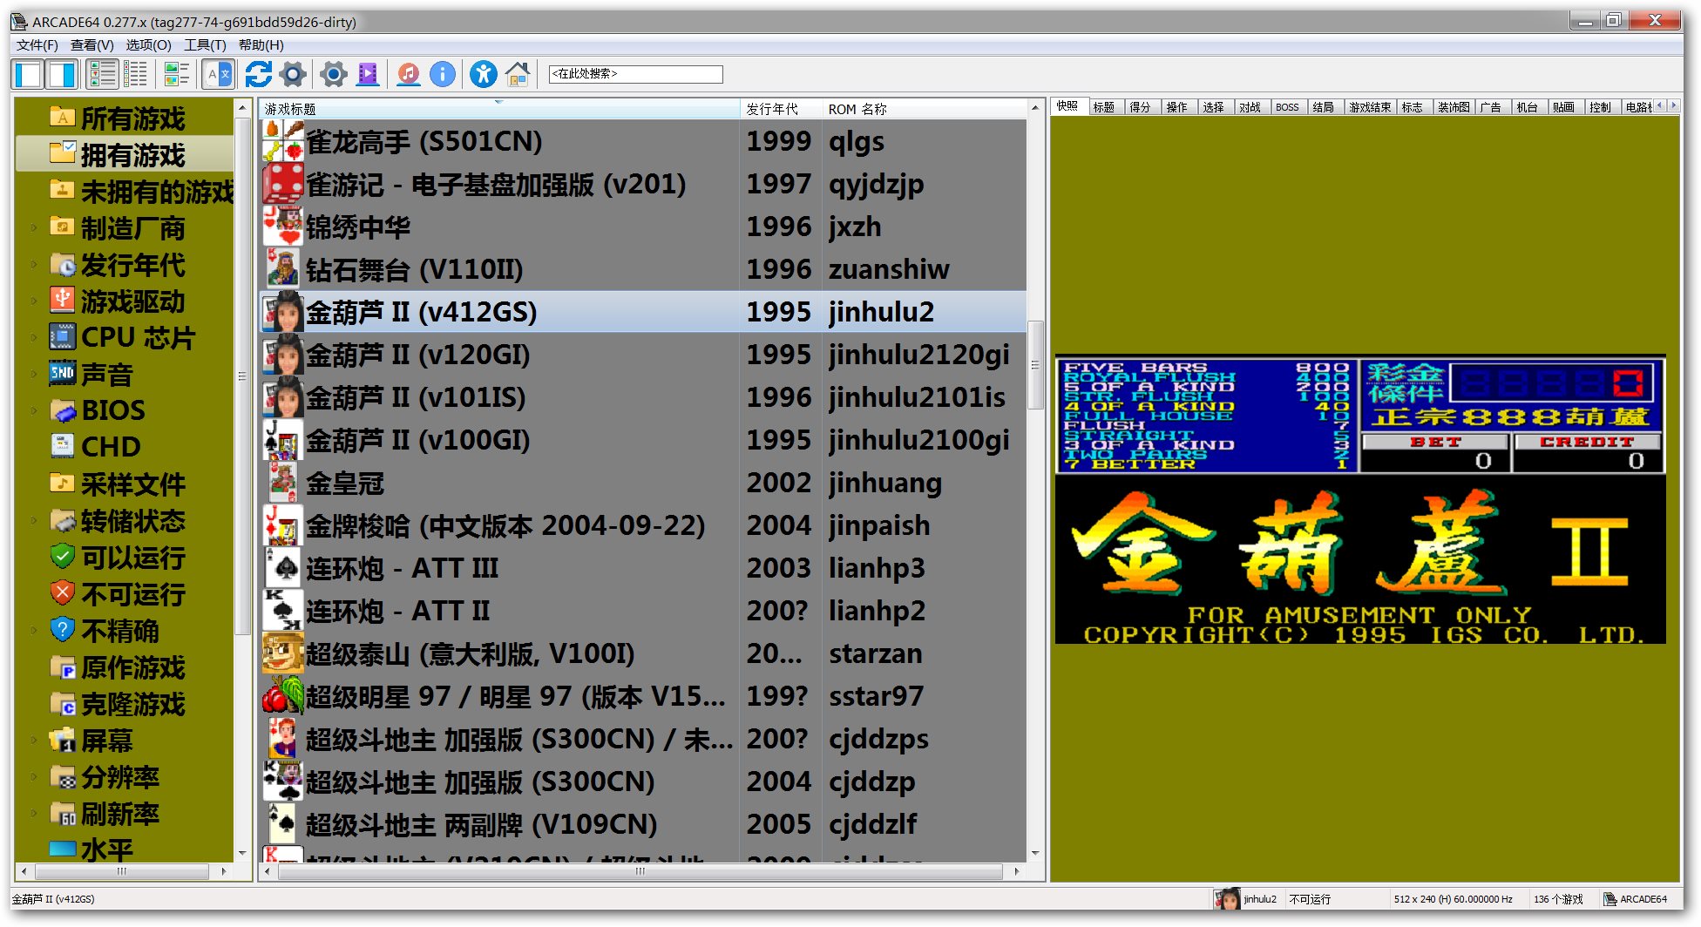
Task: Expand the 转储状态 tree node
Action: 33,521
